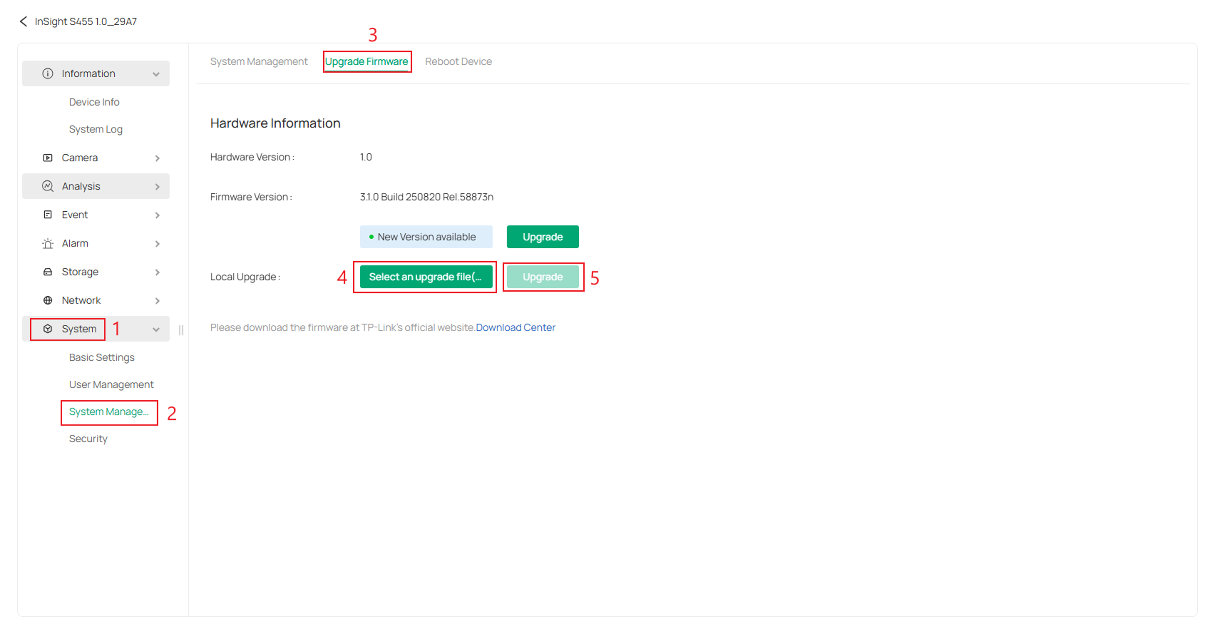1215x634 pixels.
Task: Select User Management under System
Action: point(111,384)
